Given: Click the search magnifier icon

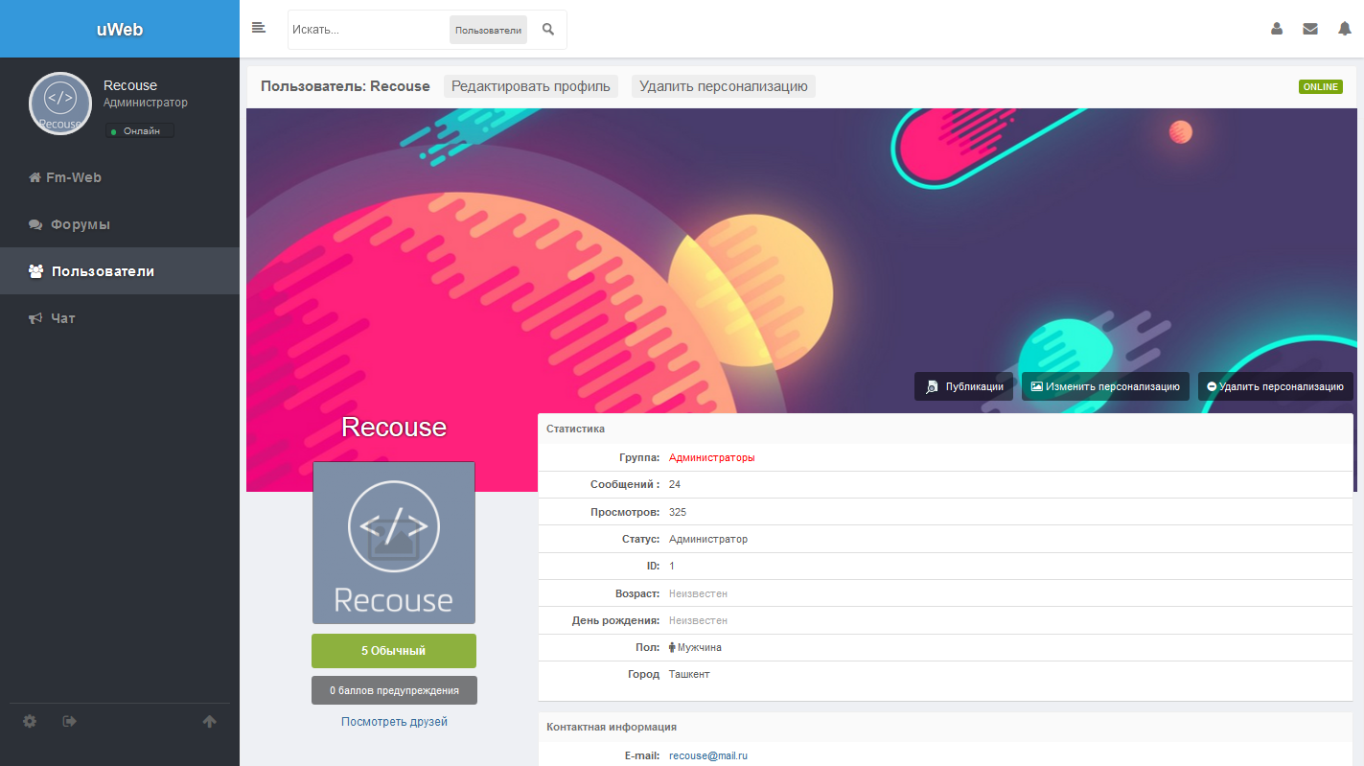Looking at the screenshot, I should coord(548,30).
